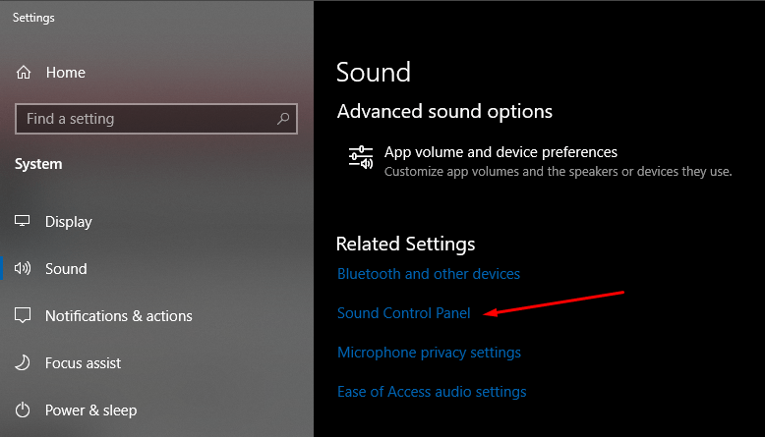Open App volume and device preferences
The width and height of the screenshot is (765, 437).
click(500, 152)
